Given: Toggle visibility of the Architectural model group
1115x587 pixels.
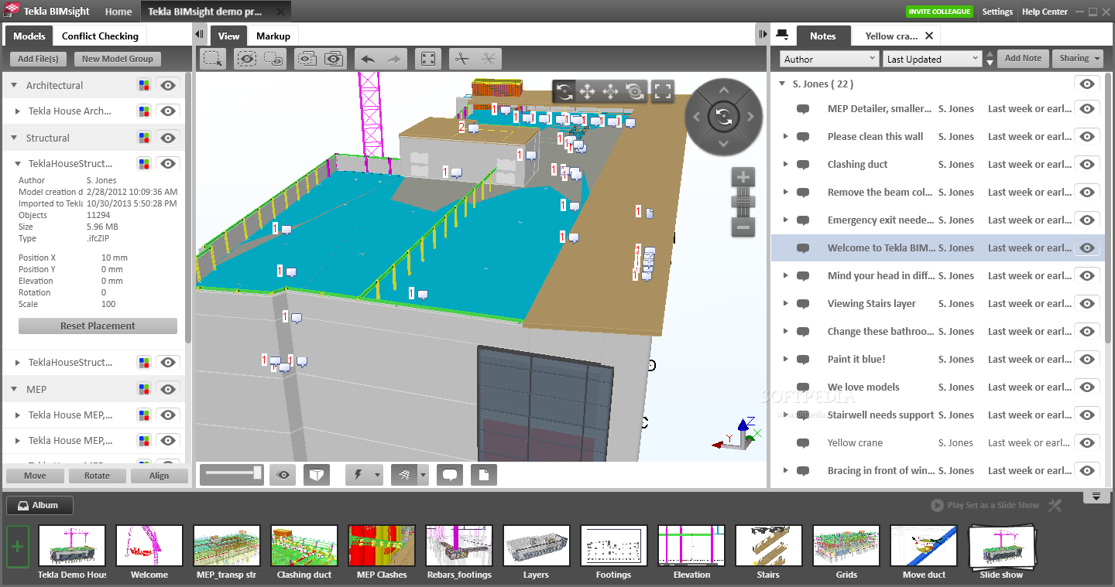Looking at the screenshot, I should tap(168, 85).
